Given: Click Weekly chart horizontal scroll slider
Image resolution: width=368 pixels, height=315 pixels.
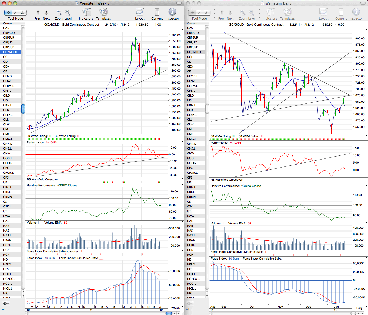Looking at the screenshot, I should (x=169, y=313).
